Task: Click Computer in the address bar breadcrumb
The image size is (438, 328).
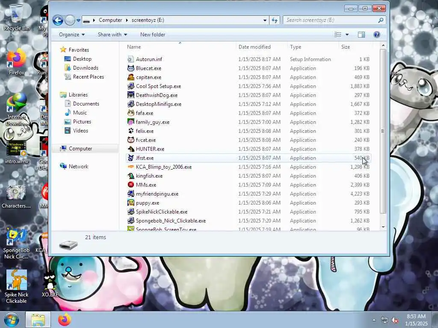Action: [x=110, y=20]
